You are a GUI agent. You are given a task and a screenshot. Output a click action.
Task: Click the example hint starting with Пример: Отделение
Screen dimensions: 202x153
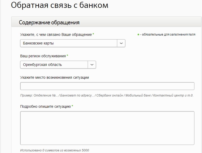107,95
